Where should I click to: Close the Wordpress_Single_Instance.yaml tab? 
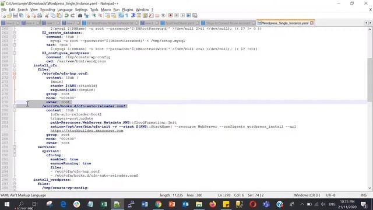pos(312,23)
